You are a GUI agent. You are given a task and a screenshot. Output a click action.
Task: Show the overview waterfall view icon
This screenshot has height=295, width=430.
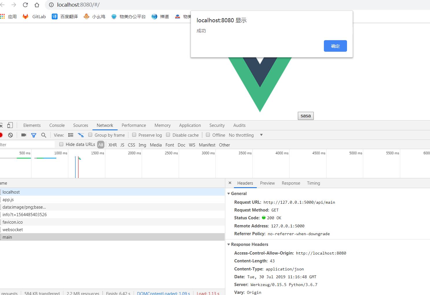[81, 135]
